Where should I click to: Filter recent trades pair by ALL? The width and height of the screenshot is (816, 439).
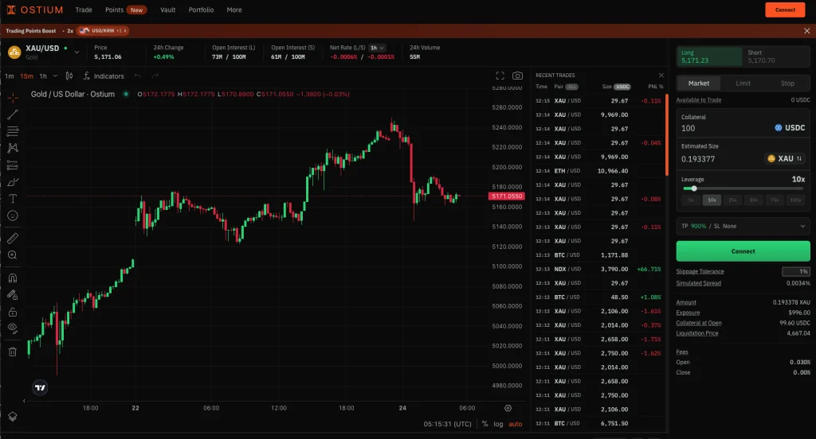pos(572,87)
